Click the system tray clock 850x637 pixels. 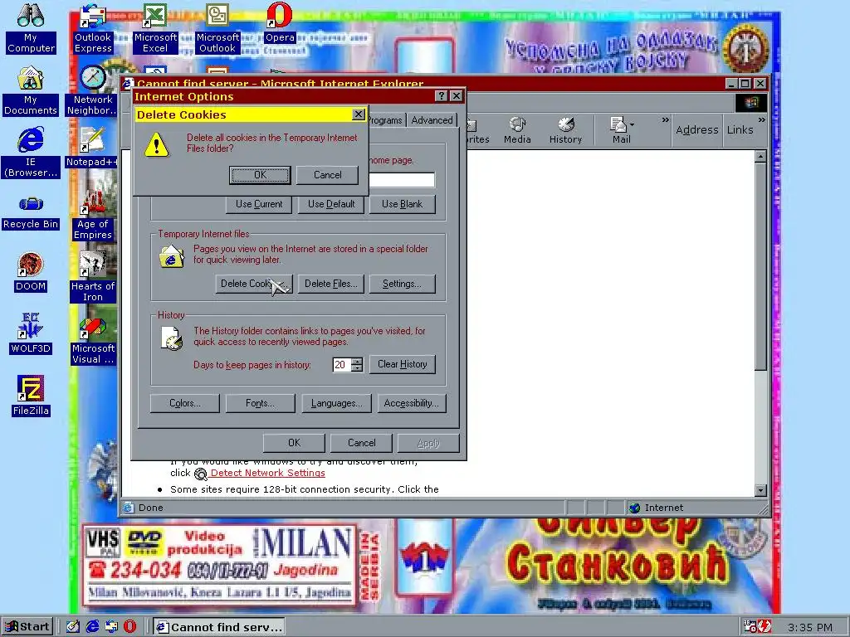tap(810, 627)
